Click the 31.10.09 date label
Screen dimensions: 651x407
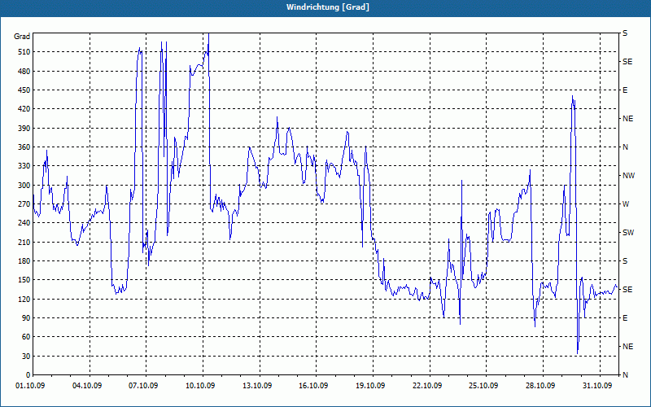point(597,386)
